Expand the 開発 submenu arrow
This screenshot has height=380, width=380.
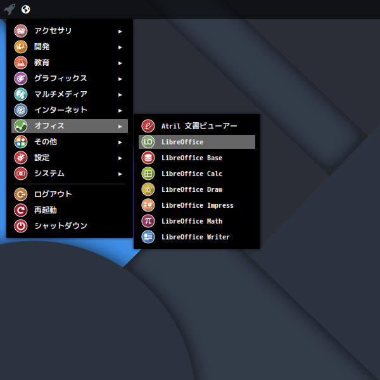pyautogui.click(x=120, y=47)
